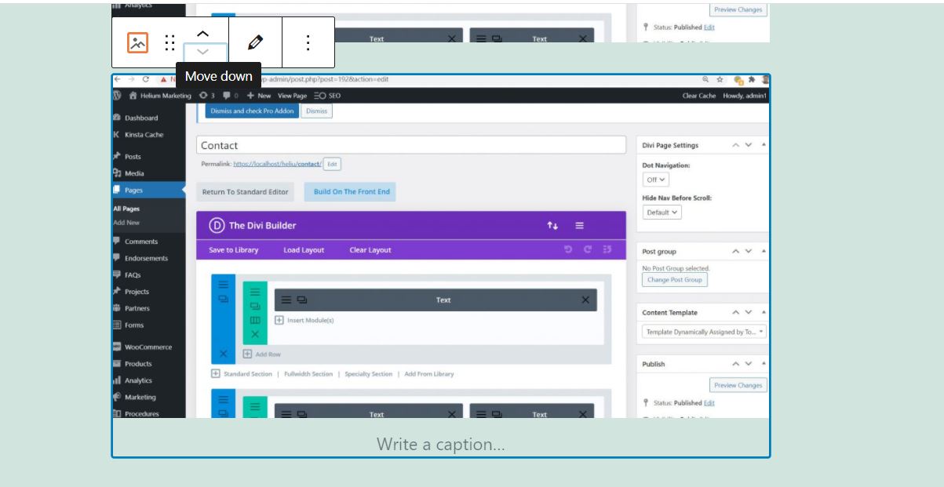Click the Divi history icon

coord(607,250)
